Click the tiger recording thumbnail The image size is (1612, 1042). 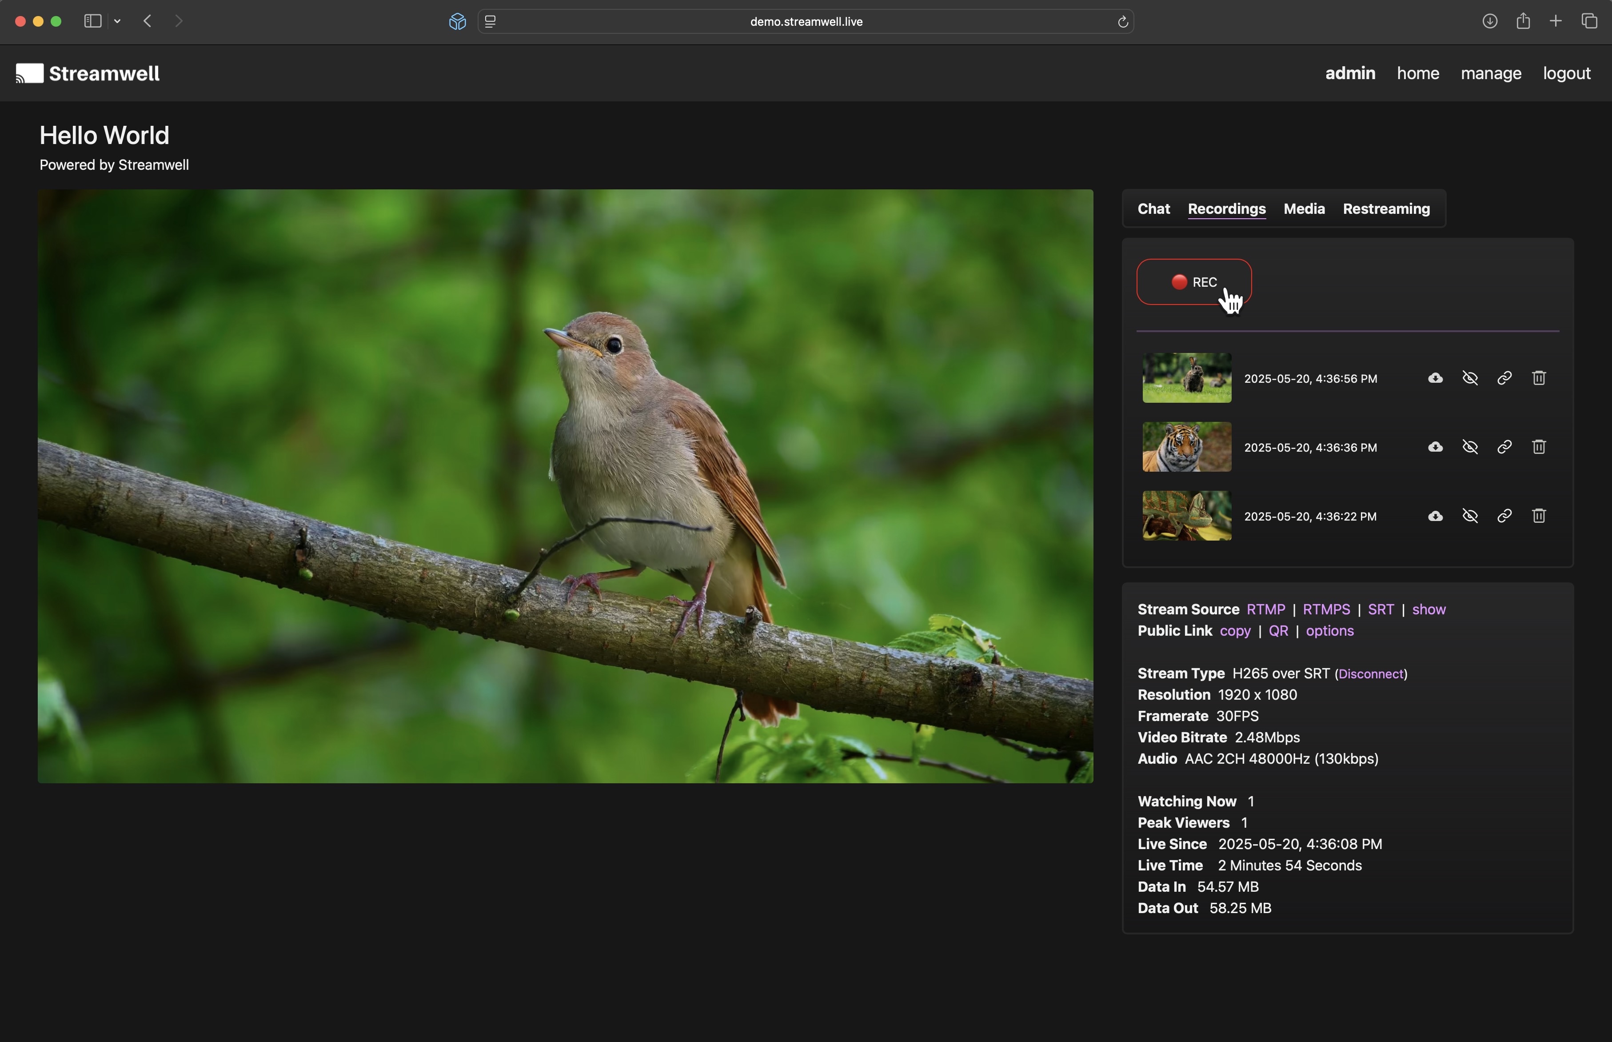click(1186, 447)
